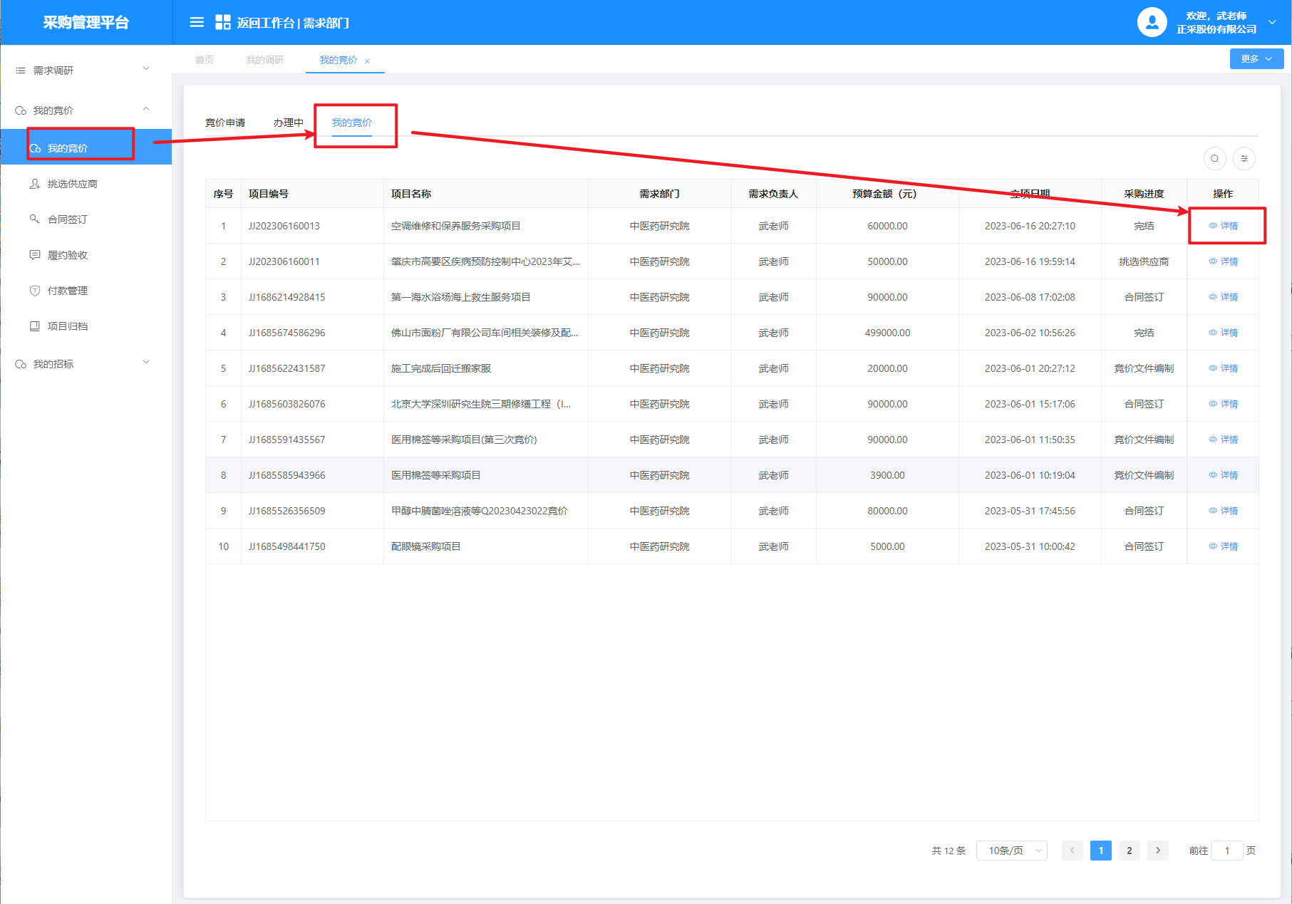Viewport: 1292px width, 904px height.
Task: Click the user avatar icon
Action: pos(1152,23)
